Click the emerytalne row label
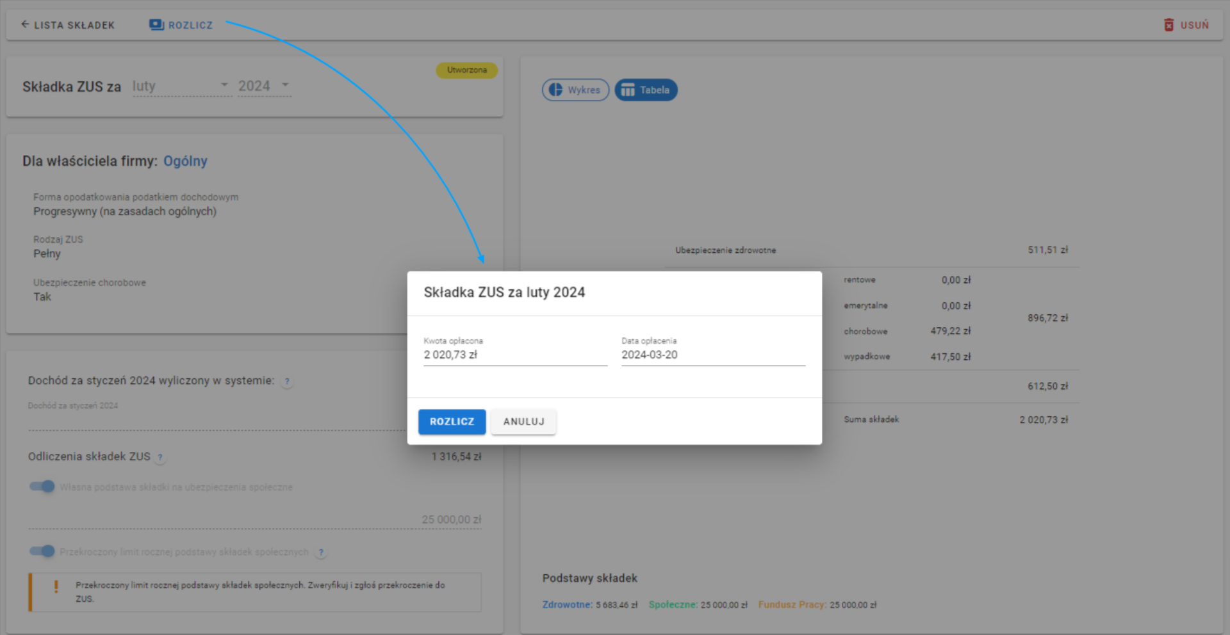This screenshot has height=635, width=1230. 865,305
